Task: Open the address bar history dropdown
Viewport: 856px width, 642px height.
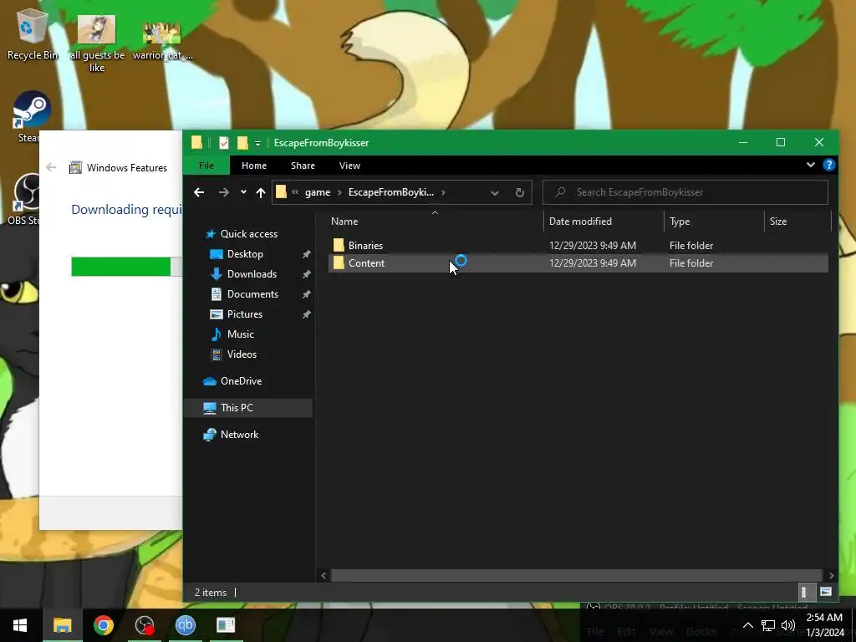Action: [x=495, y=193]
